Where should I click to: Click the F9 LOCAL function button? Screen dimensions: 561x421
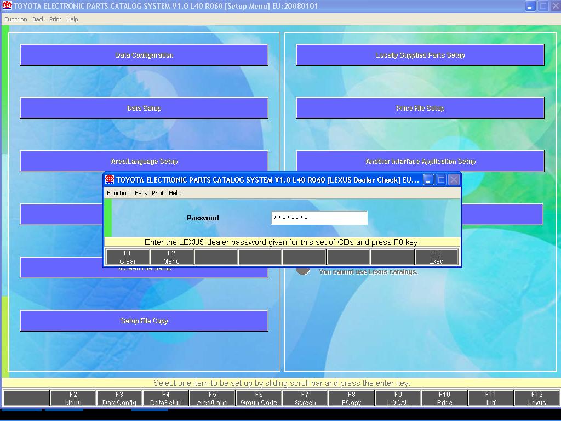(398, 398)
